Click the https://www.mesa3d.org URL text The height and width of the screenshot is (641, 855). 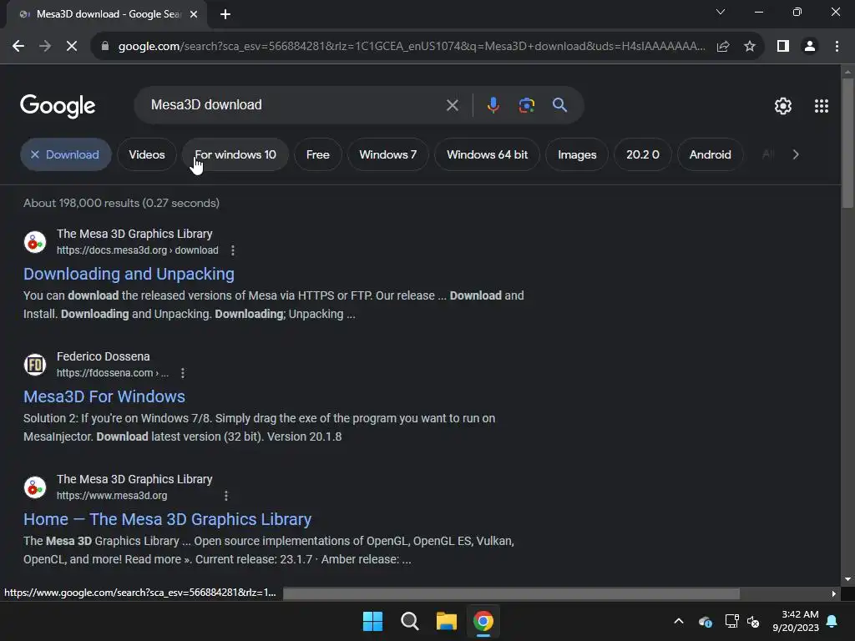point(112,496)
